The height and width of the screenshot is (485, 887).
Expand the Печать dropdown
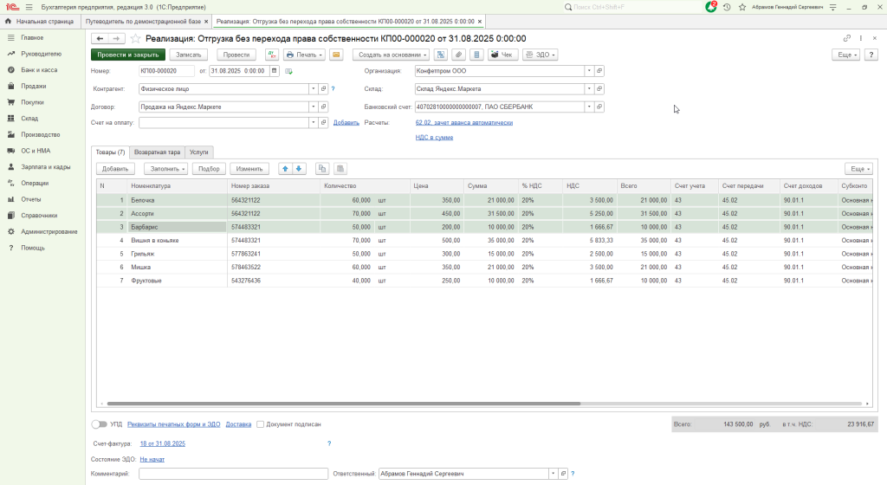pyautogui.click(x=304, y=55)
